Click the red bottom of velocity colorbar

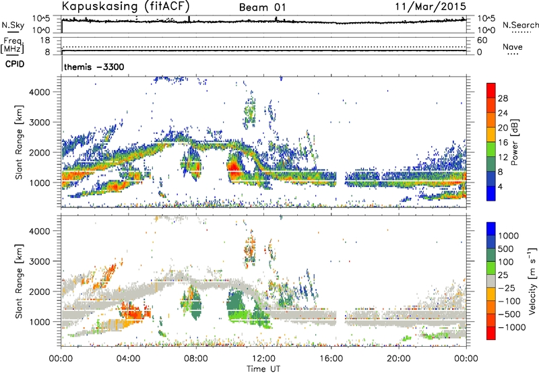point(491,333)
